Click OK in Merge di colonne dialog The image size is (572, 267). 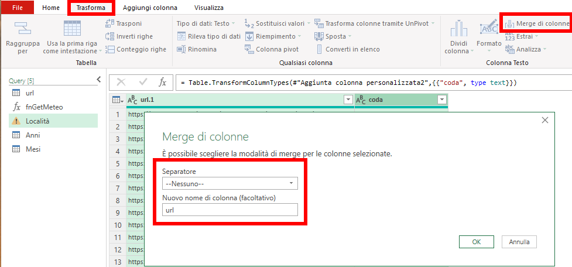click(477, 241)
